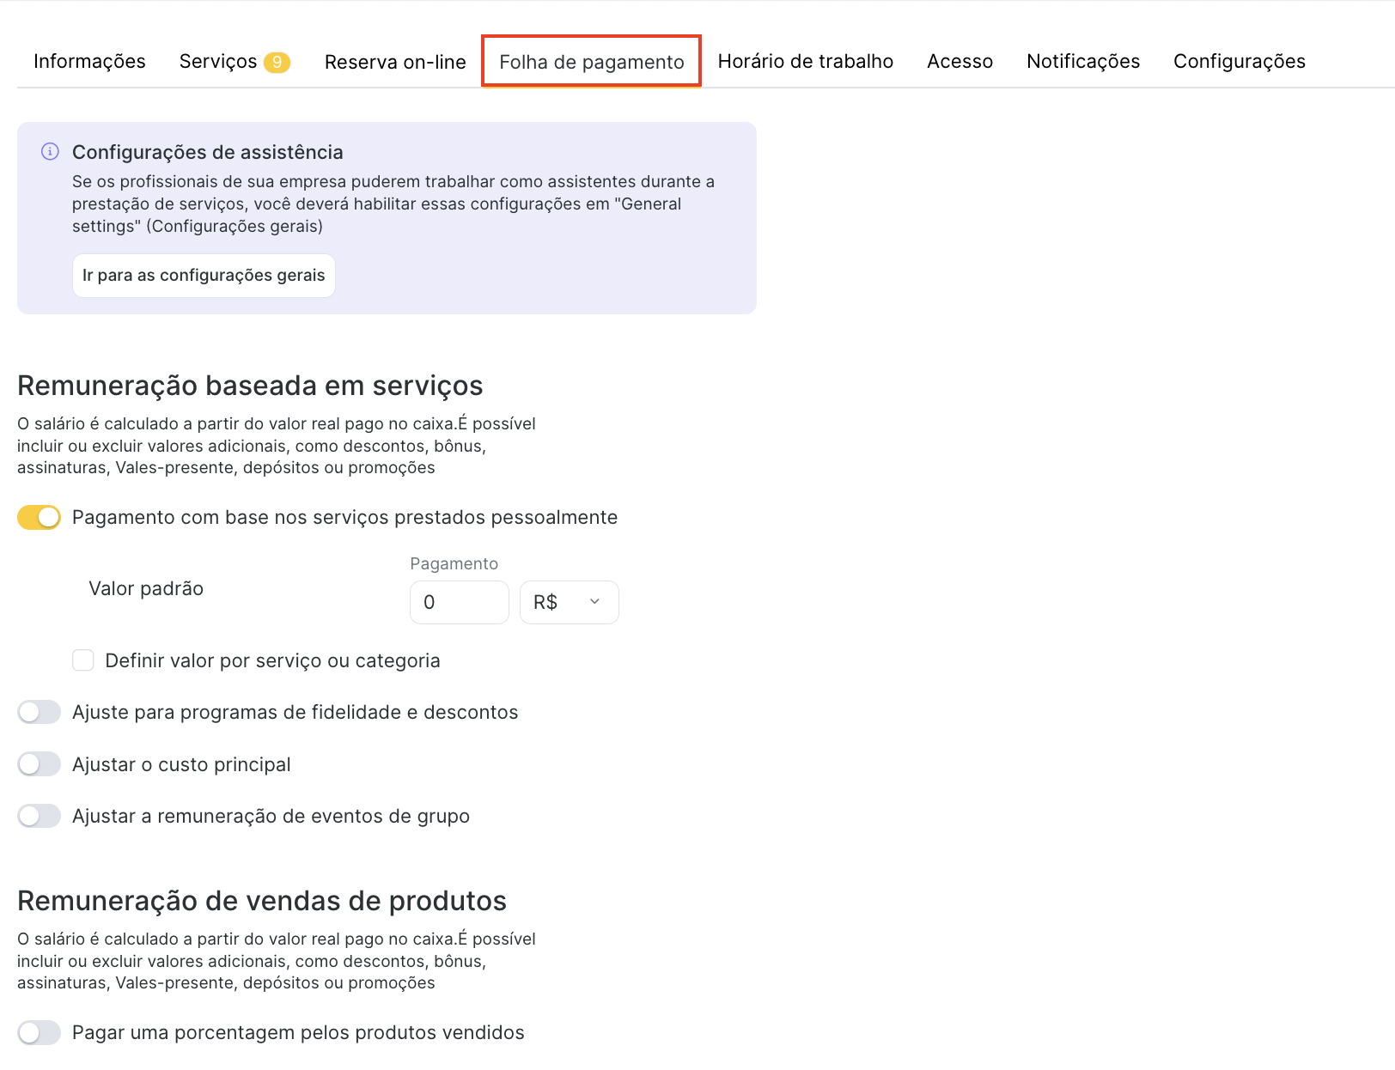Switch to the Acesso tab
The image size is (1395, 1070).
click(x=959, y=62)
